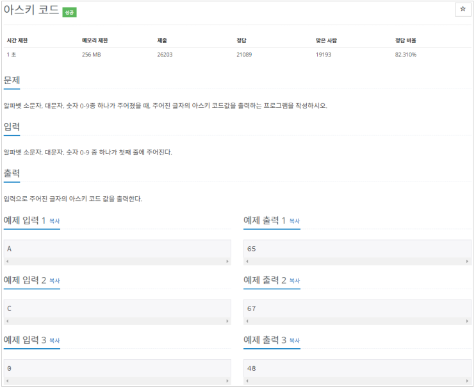Click the 문제 section heading
This screenshot has height=388, width=476.
click(x=12, y=80)
